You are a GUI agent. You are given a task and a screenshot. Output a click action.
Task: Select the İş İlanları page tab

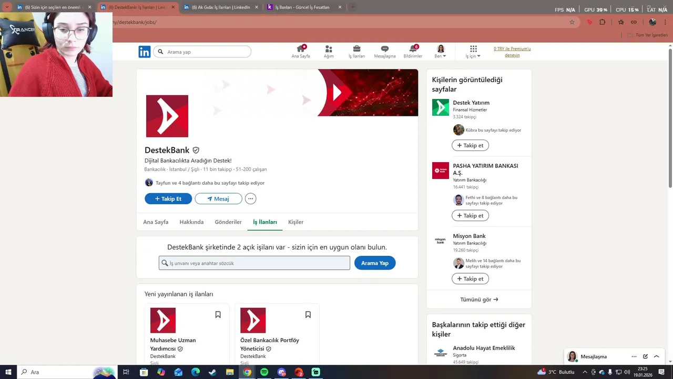265,222
